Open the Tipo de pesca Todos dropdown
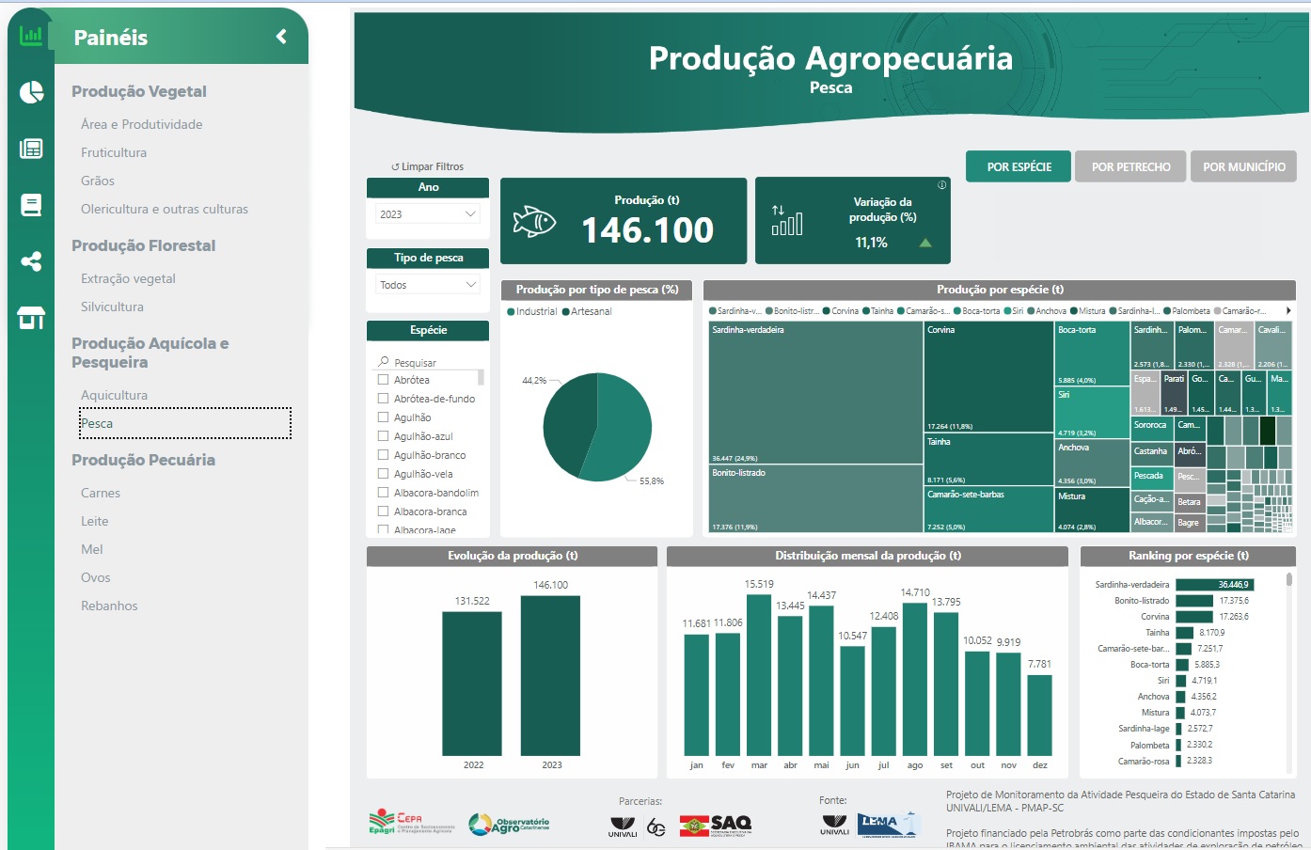1311x850 pixels. click(x=428, y=285)
